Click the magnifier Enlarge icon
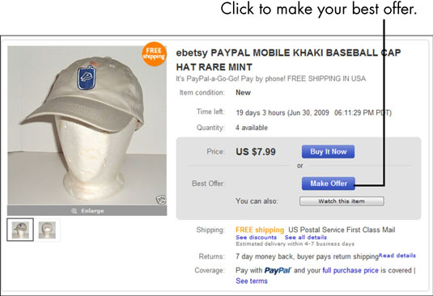433x296 pixels. coord(74,211)
